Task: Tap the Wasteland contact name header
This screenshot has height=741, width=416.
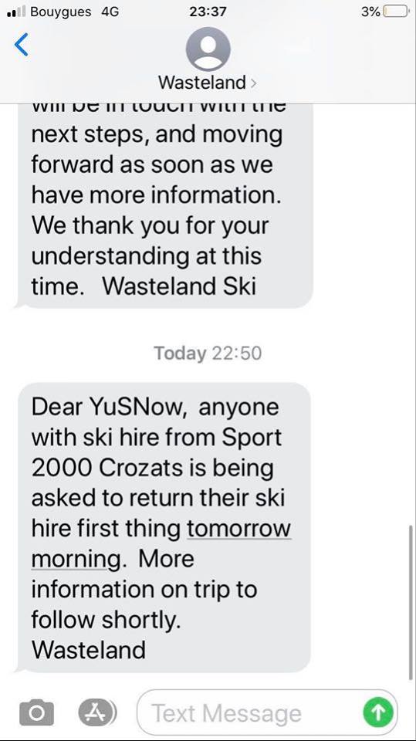Action: tap(202, 83)
